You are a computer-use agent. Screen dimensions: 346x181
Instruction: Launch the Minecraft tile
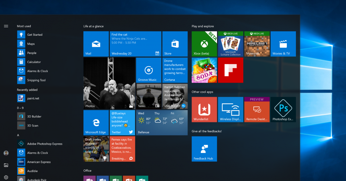(x=257, y=44)
